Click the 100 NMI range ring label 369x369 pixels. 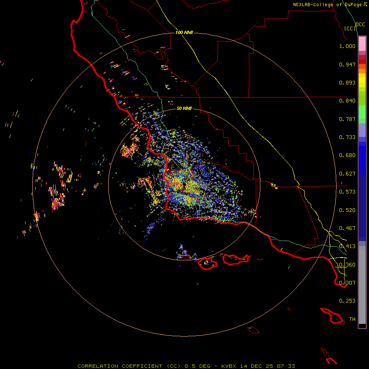(x=184, y=32)
